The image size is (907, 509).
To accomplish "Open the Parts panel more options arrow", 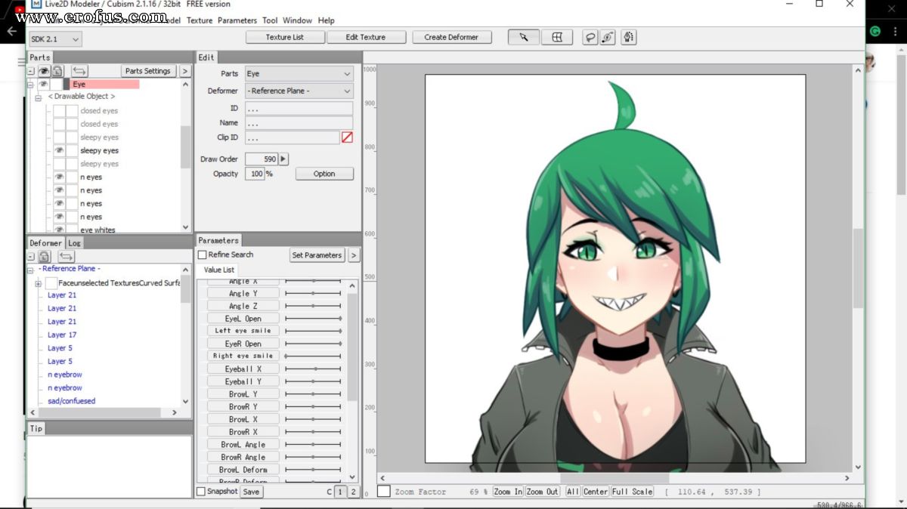I will (185, 71).
